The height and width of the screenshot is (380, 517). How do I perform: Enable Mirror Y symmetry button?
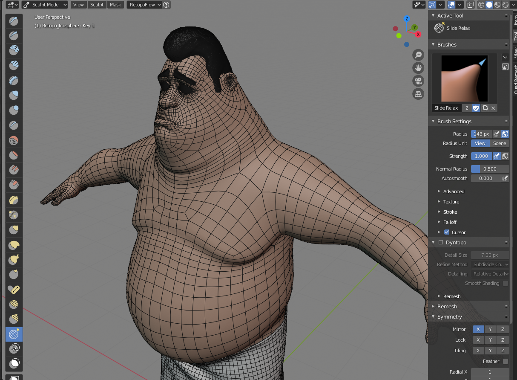pos(490,329)
